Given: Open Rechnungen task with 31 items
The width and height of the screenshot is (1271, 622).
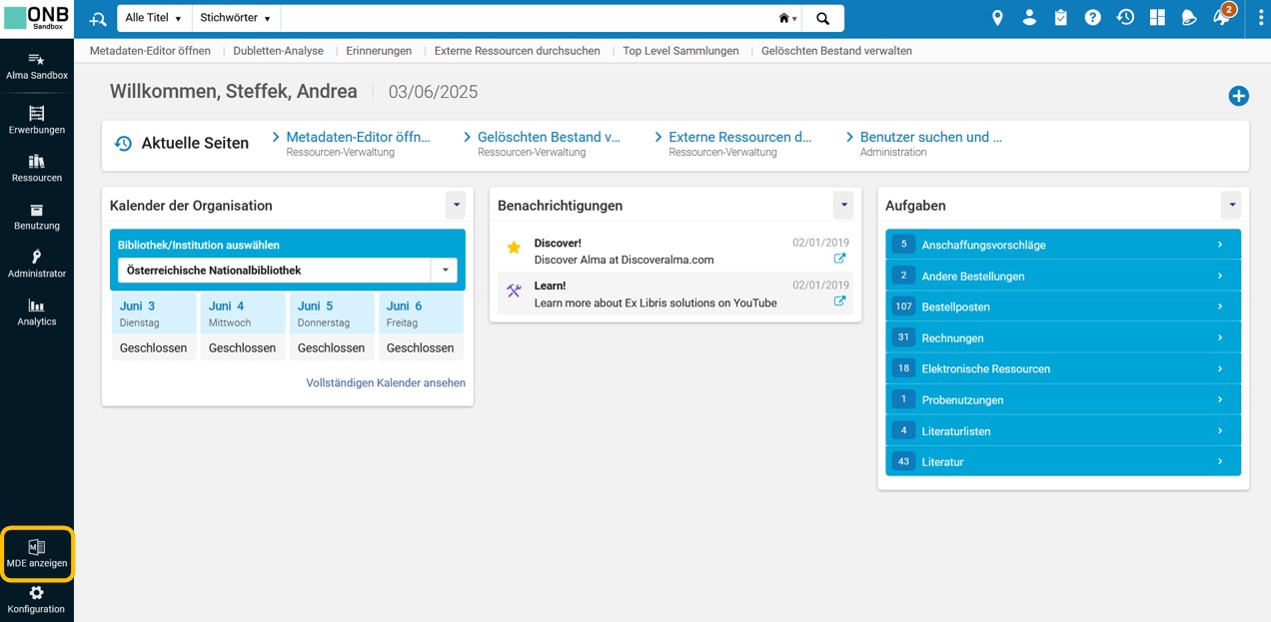Looking at the screenshot, I should point(1063,337).
